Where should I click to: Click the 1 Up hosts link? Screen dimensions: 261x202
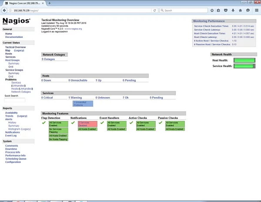click(x=99, y=80)
